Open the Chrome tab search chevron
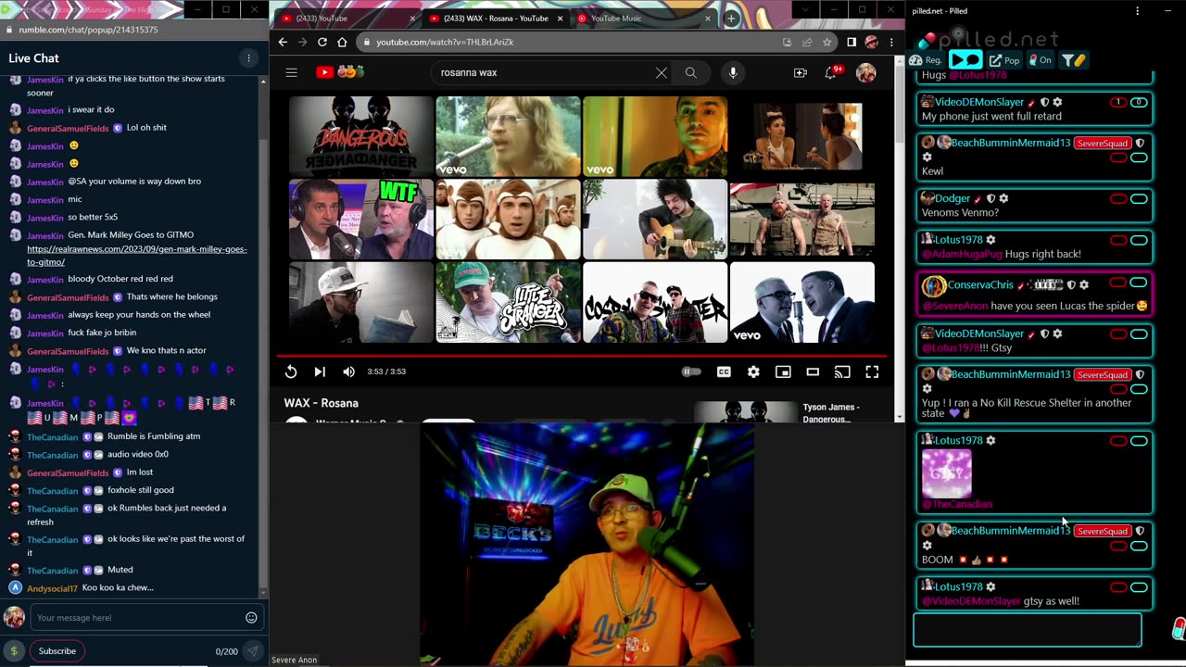 point(803,10)
